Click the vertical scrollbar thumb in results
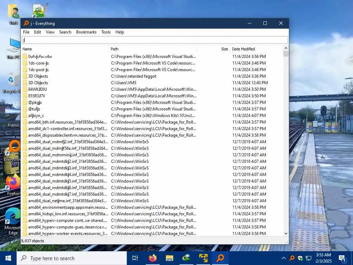 coord(286,53)
